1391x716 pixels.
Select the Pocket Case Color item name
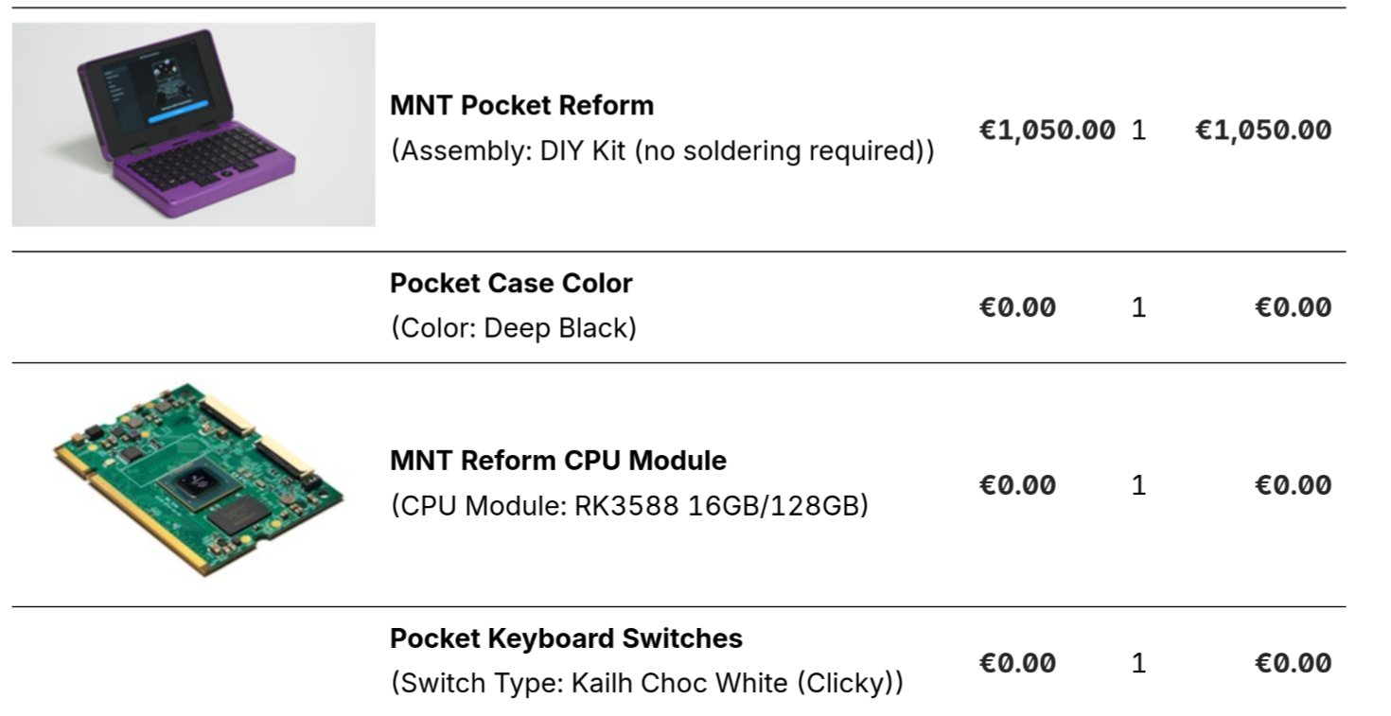[511, 283]
